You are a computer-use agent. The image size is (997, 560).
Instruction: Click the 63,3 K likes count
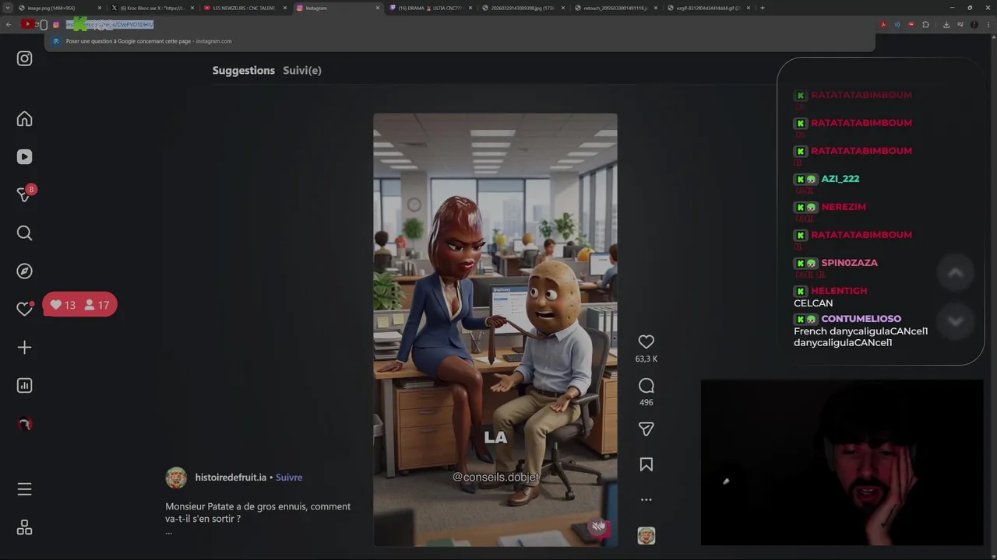[x=646, y=359]
